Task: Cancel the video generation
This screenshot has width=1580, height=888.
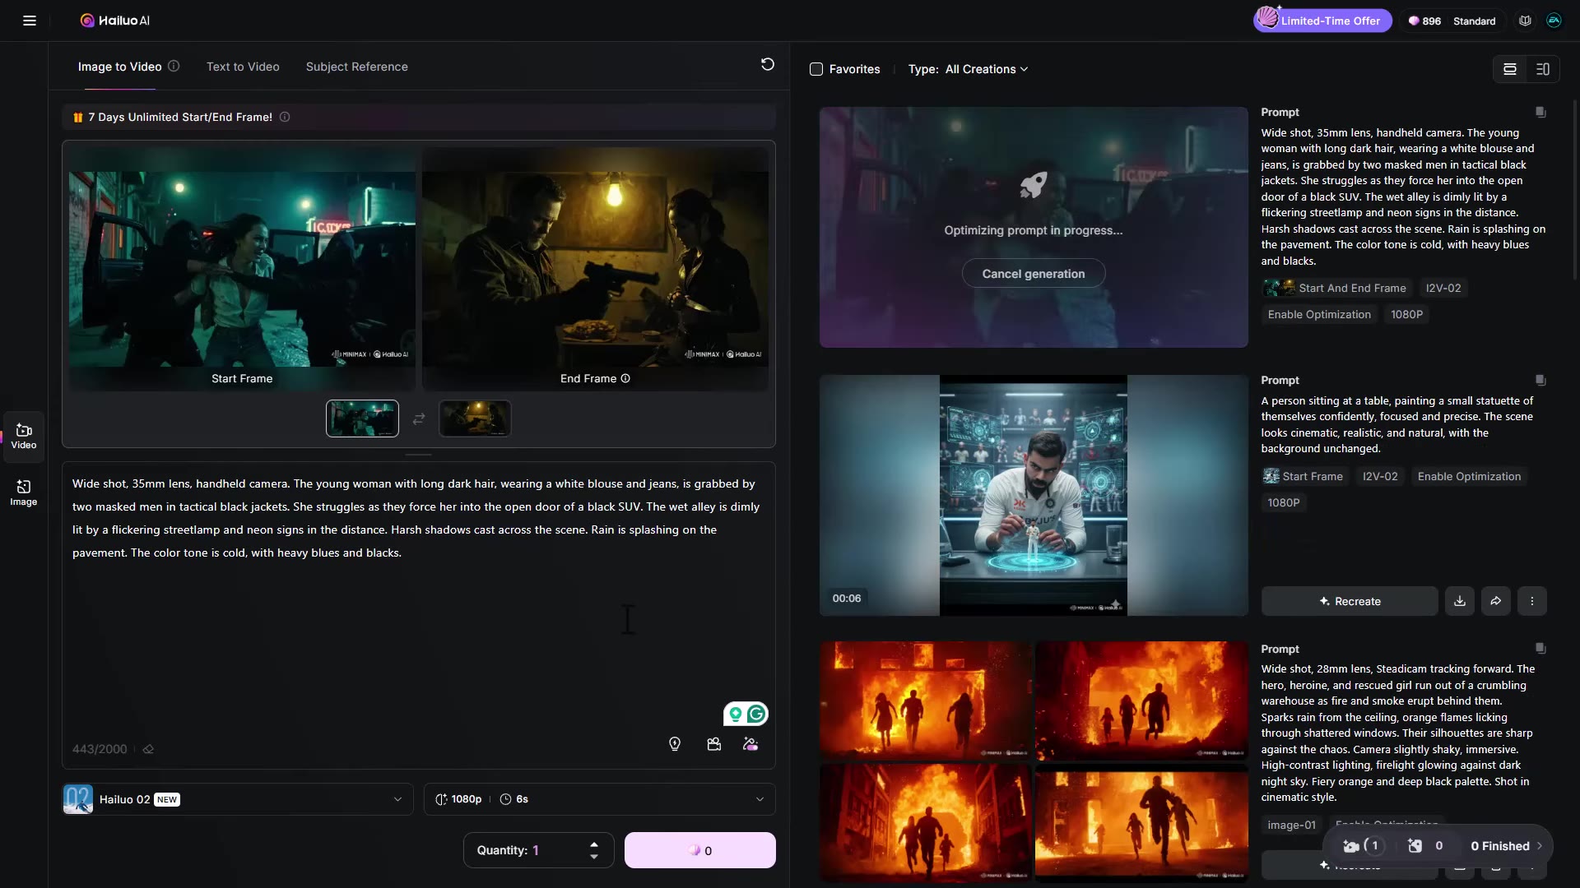Action: [1033, 274]
